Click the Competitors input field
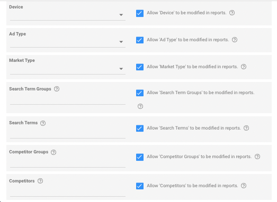 click(68, 191)
